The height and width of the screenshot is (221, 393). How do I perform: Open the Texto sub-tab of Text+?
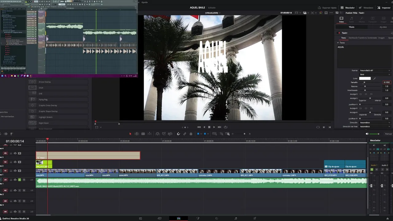tap(344, 38)
